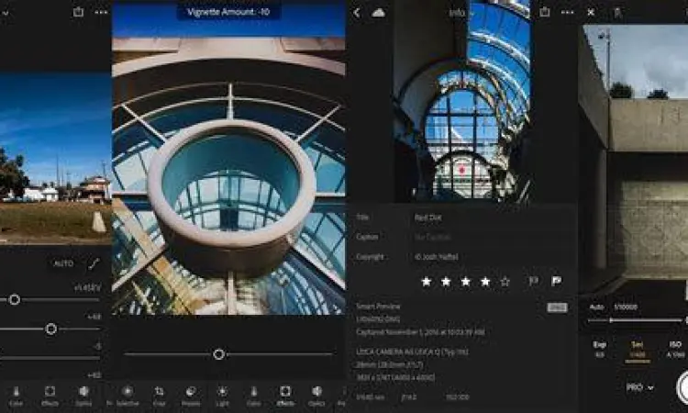688x413 pixels.
Task: Select the Color tool in the leftmost panel toolbar
Action: (x=17, y=396)
